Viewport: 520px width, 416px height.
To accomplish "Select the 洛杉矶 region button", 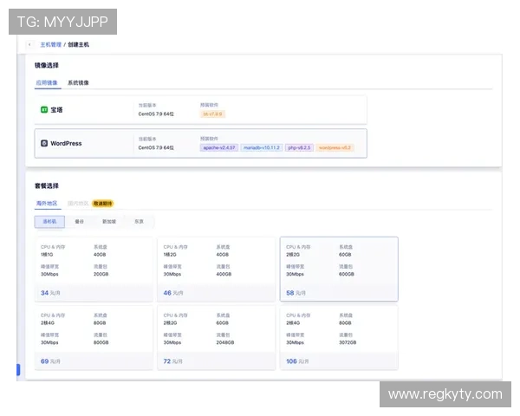I will (49, 222).
